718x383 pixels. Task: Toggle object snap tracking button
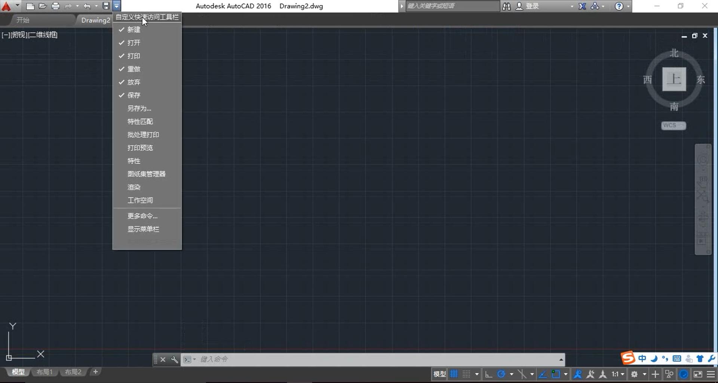pyautogui.click(x=542, y=374)
